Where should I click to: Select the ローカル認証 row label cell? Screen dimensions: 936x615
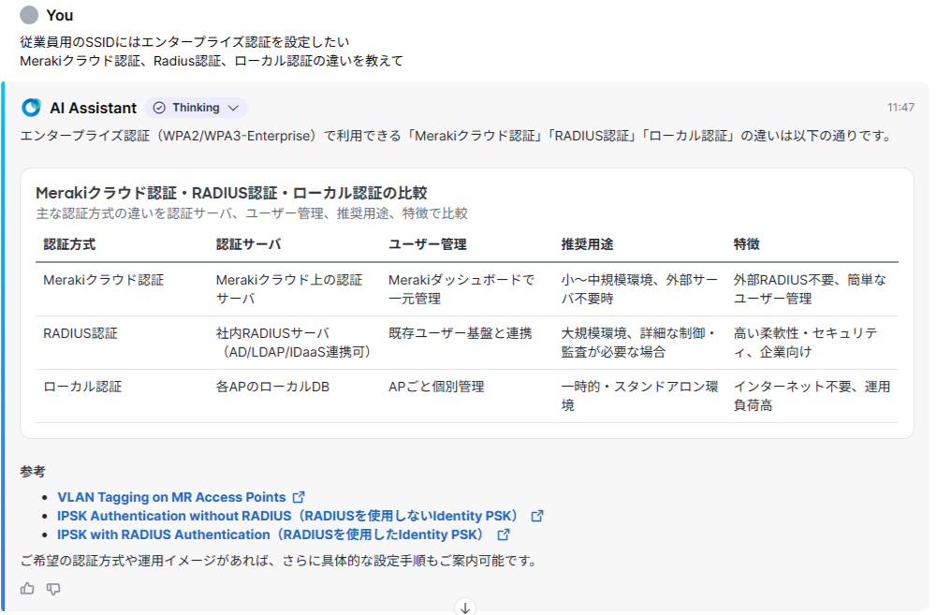[x=82, y=387]
